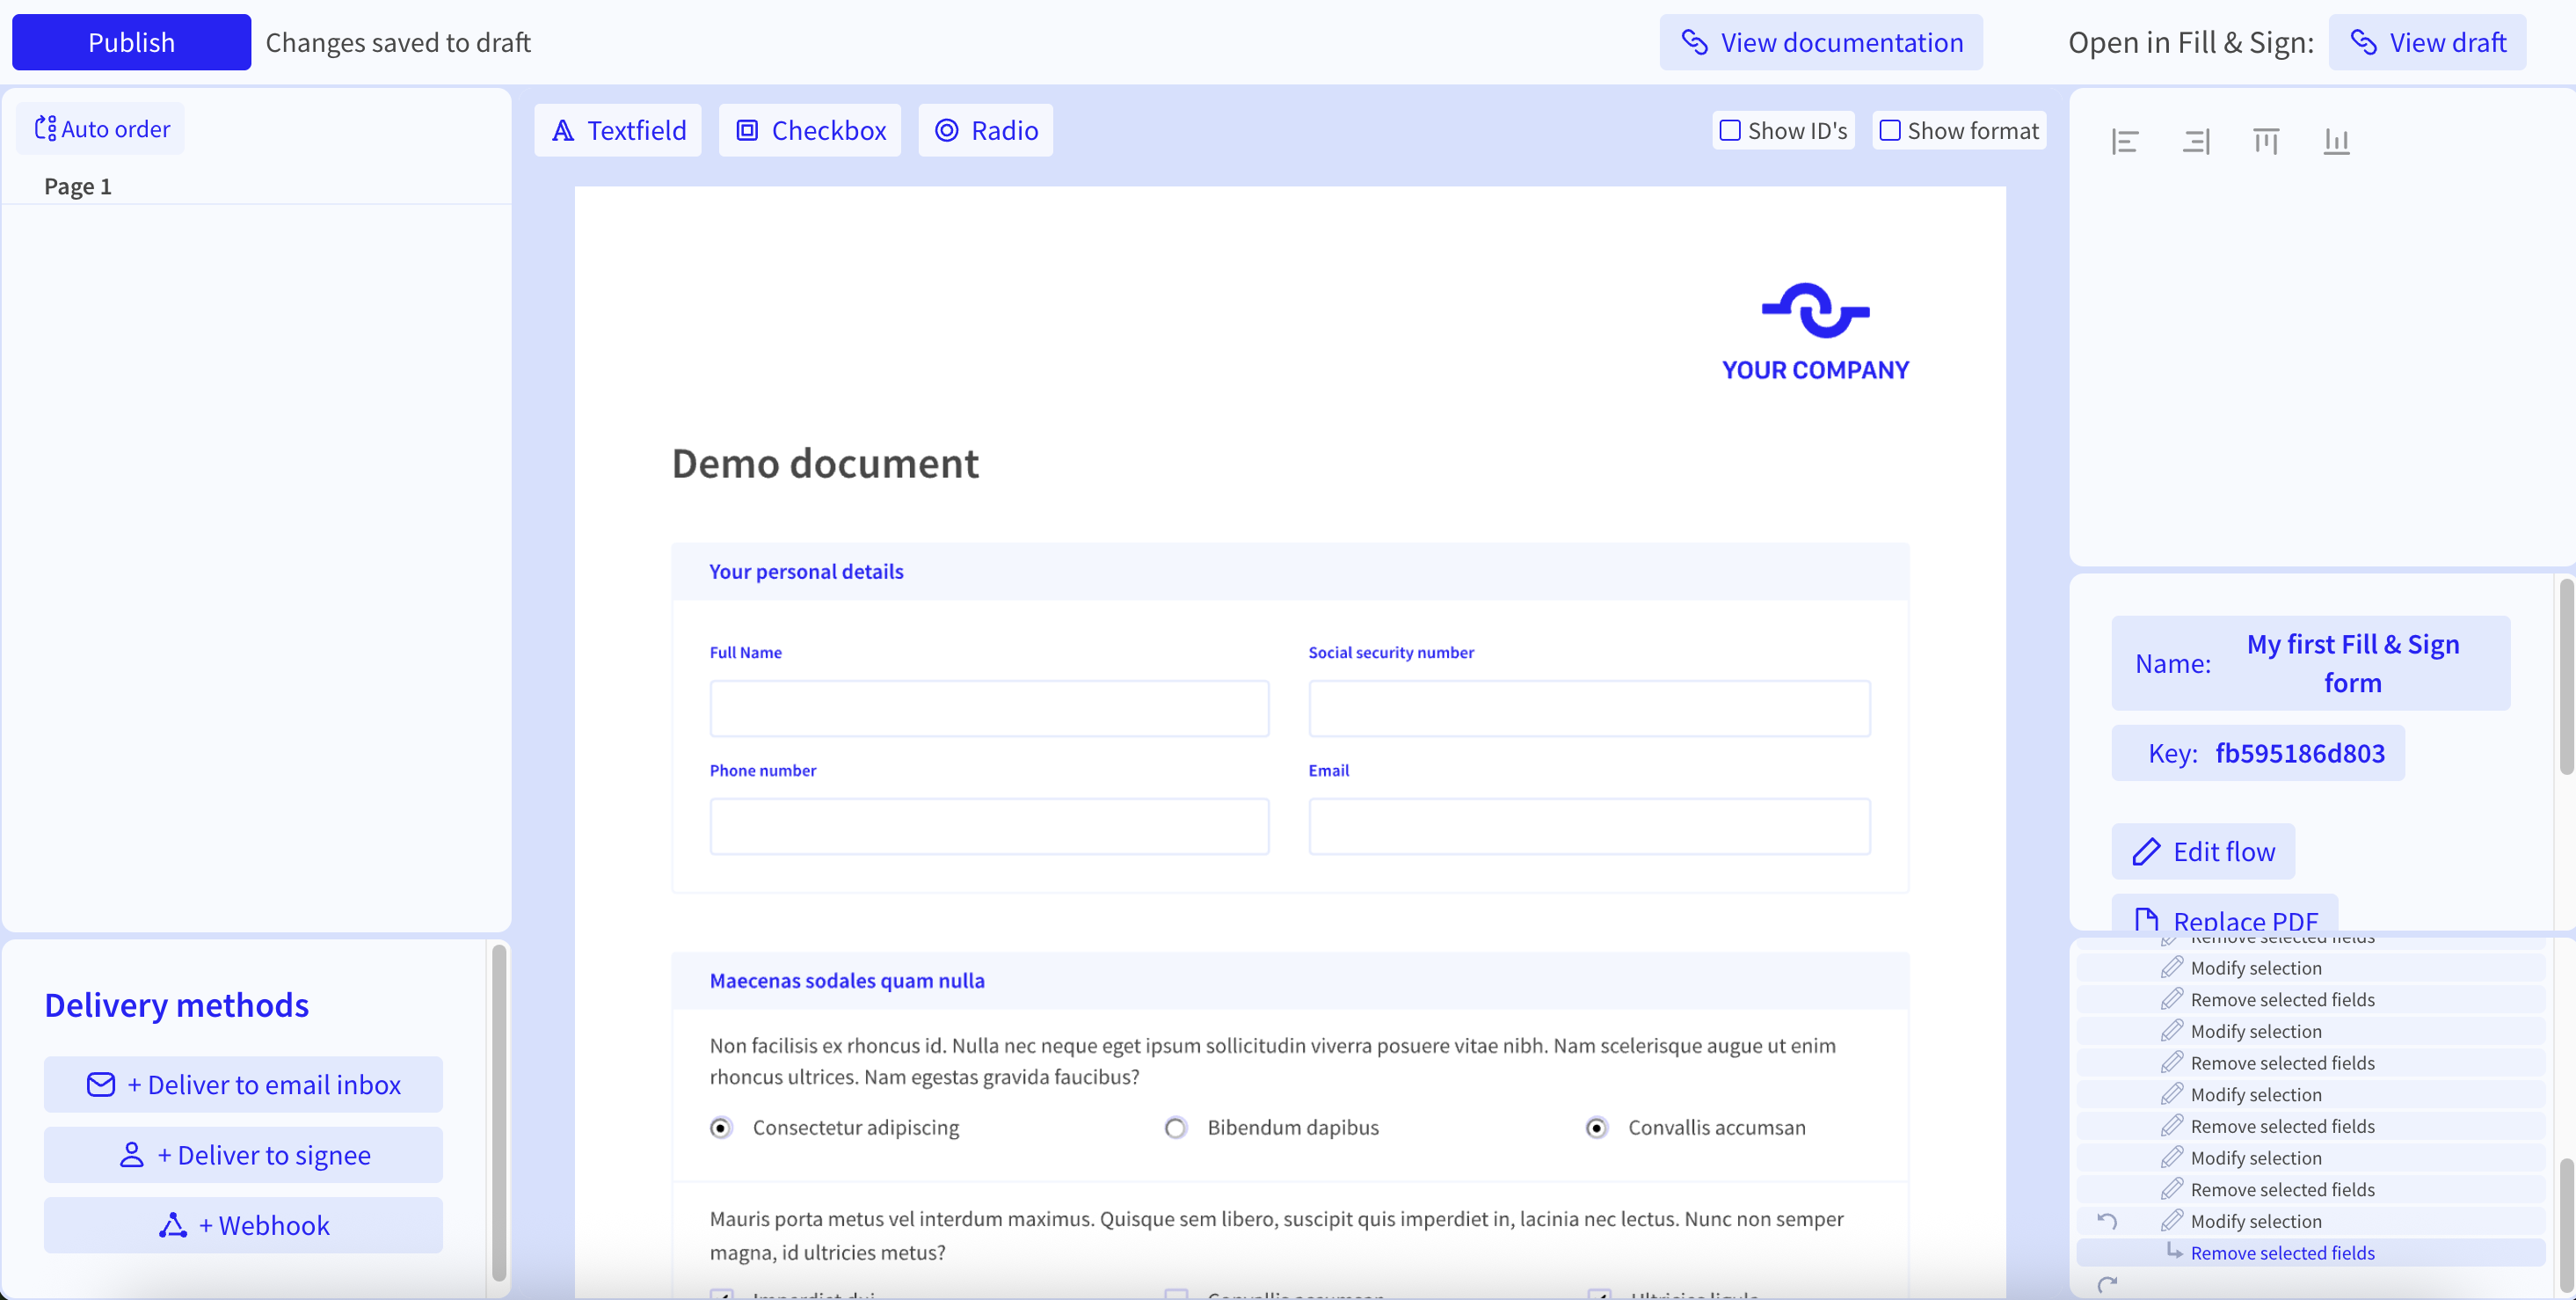Screen dimensions: 2576x1300
Task: Click the align top edges icon
Action: coord(2266,142)
